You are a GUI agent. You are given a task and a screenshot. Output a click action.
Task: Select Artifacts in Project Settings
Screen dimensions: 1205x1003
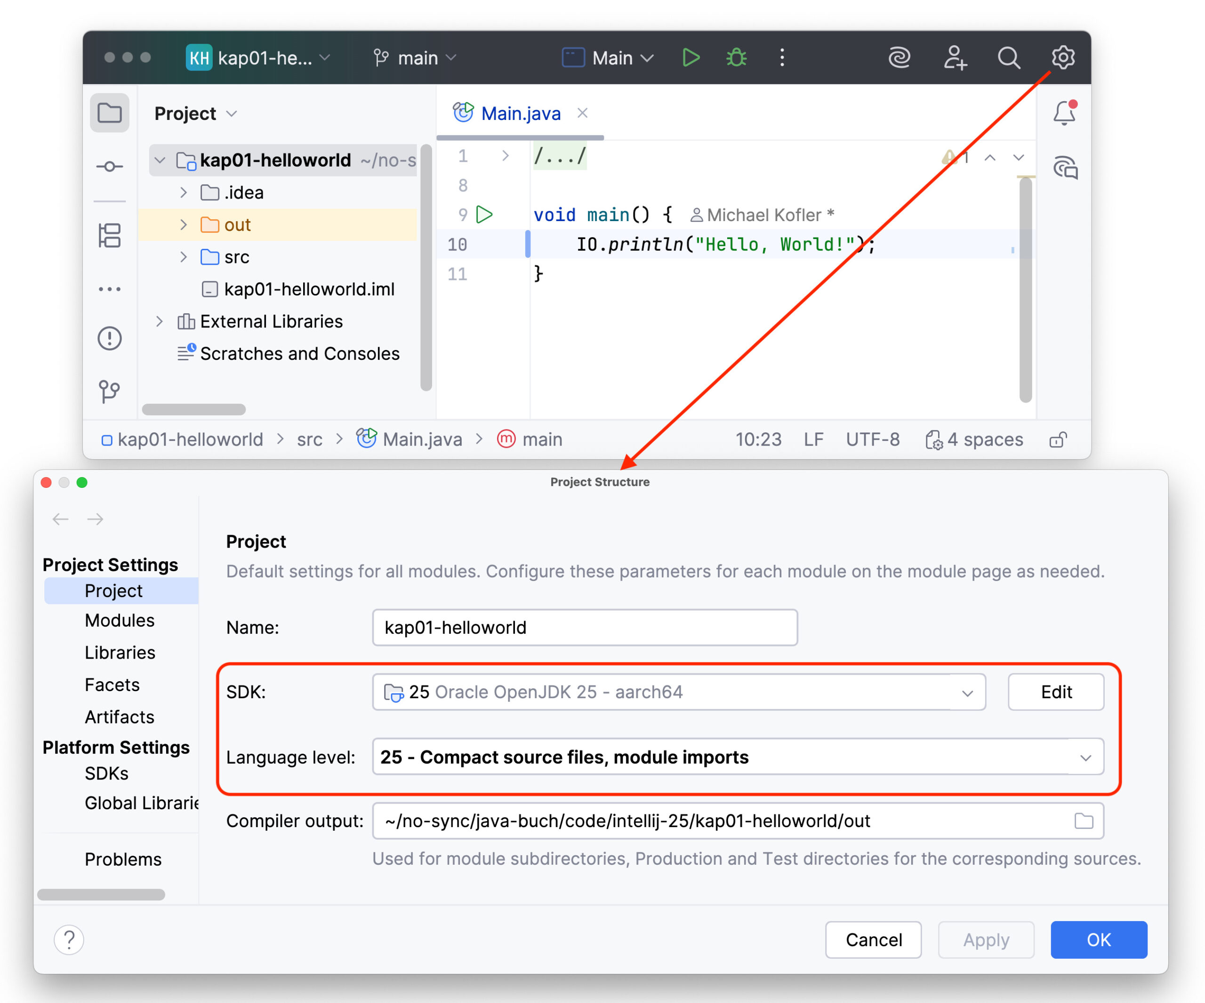[x=120, y=717]
